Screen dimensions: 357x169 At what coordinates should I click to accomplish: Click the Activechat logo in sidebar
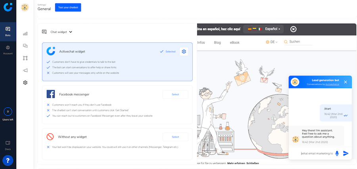[x=8, y=7]
